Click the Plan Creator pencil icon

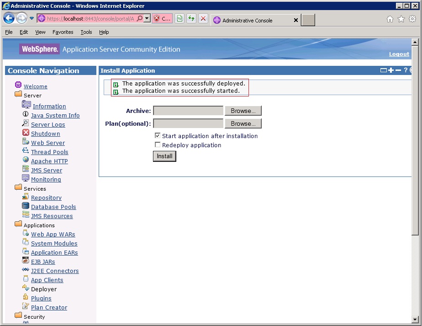pos(26,306)
